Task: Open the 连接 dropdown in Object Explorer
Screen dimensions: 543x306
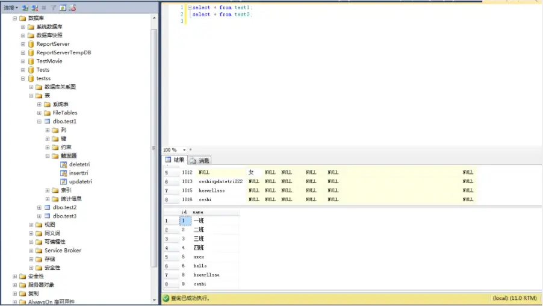Action: 11,8
